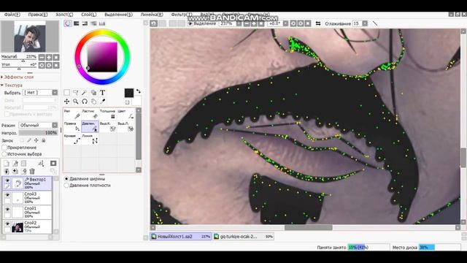This screenshot has height=263, width=467.
Task: Select Давление ширины radio option
Action: (66, 178)
